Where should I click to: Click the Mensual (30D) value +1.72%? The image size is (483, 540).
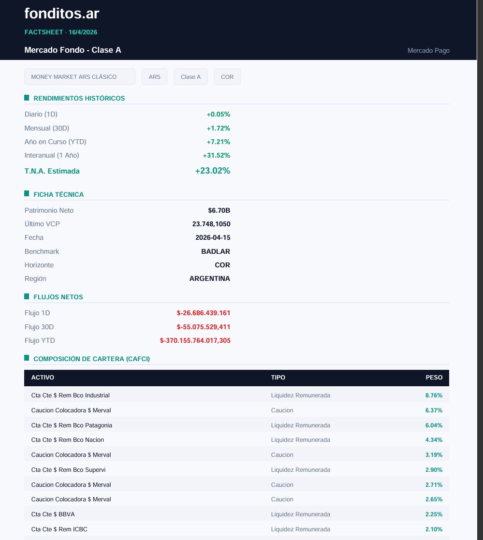[x=219, y=128]
